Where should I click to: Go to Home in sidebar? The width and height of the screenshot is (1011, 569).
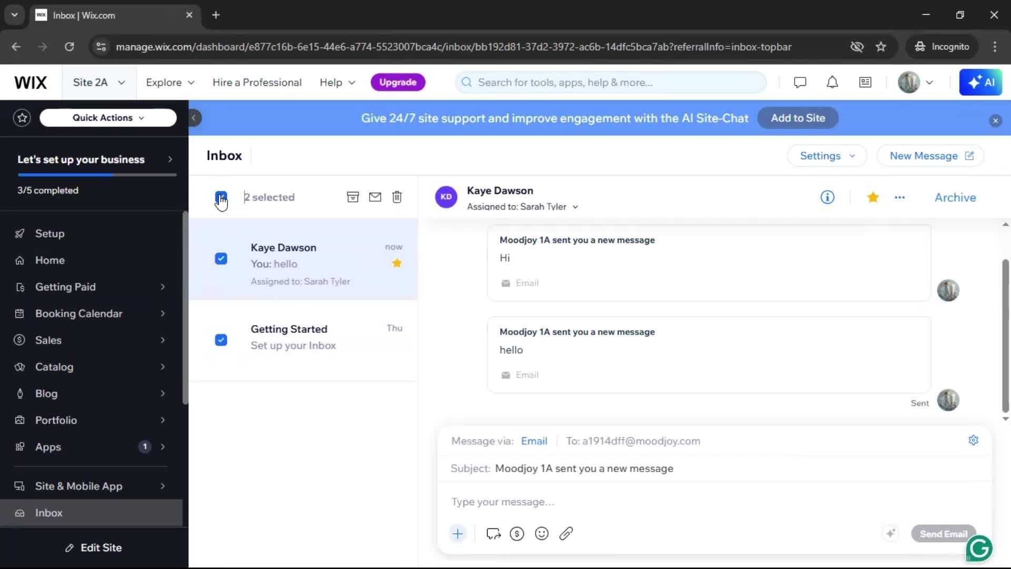(x=49, y=260)
